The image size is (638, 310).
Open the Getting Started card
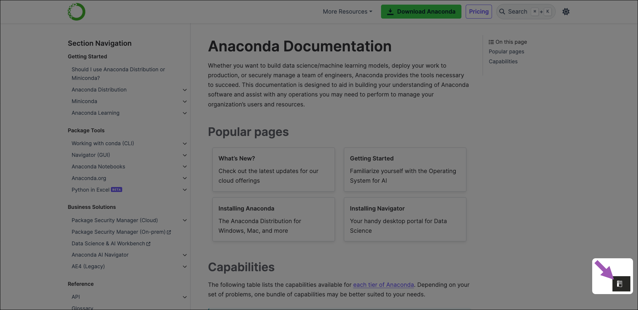(405, 169)
